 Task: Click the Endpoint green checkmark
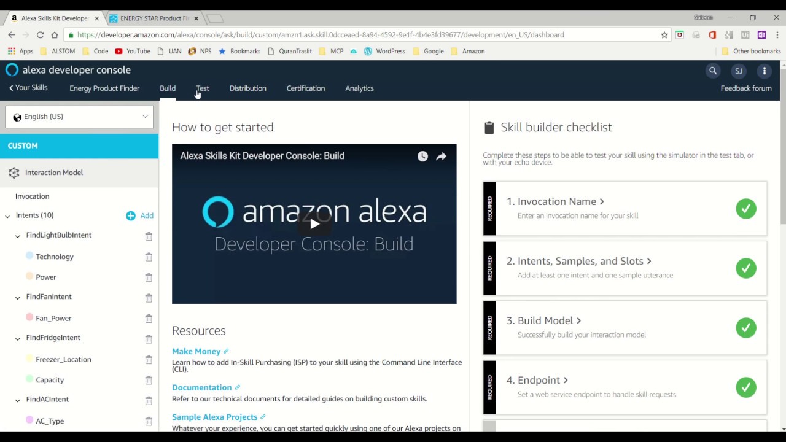[x=746, y=387]
